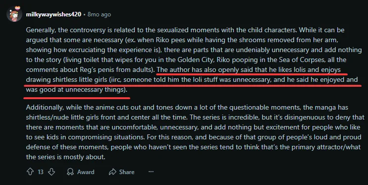Viewport: 368px width, 185px height.
Task: Click the Award ribbon icon
Action: 70,172
